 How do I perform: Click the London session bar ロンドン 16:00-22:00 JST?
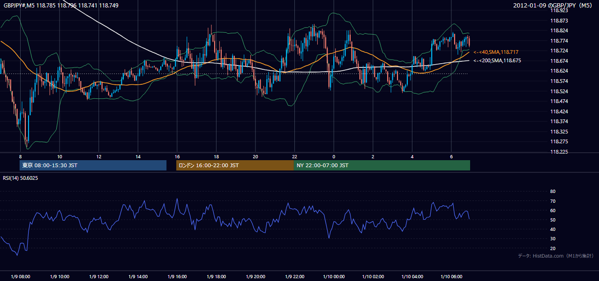(235, 165)
